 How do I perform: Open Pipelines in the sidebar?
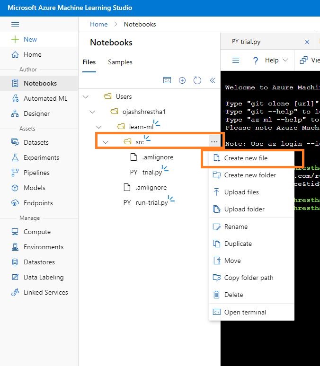coord(30,173)
